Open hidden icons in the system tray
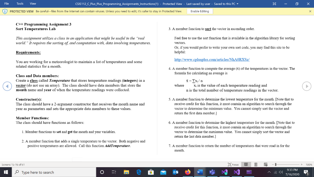314x177 pixels. point(269,172)
